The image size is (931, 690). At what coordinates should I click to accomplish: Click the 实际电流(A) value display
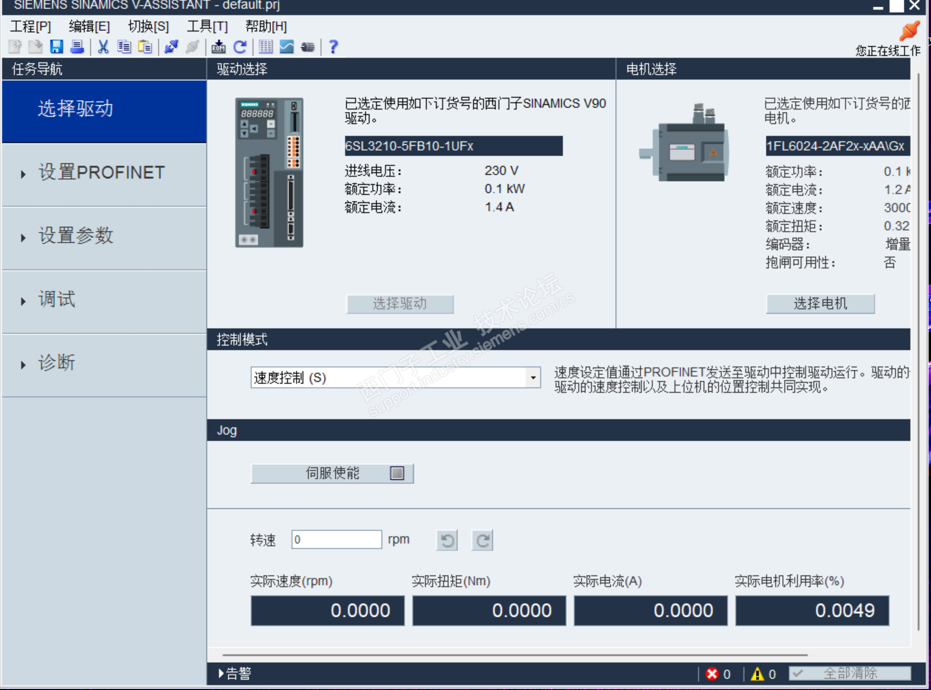651,611
